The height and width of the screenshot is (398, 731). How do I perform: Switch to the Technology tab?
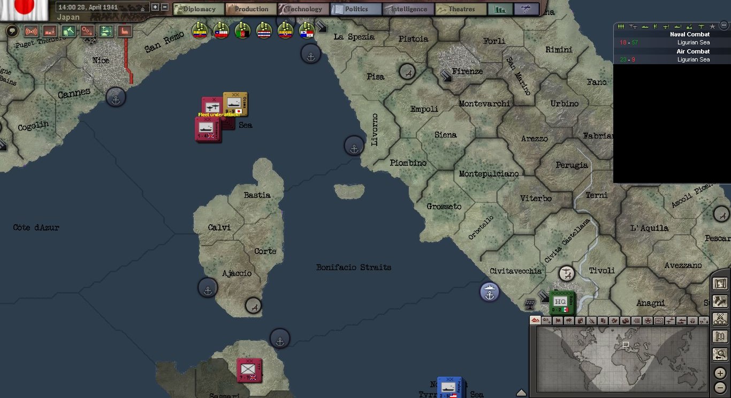pos(303,9)
